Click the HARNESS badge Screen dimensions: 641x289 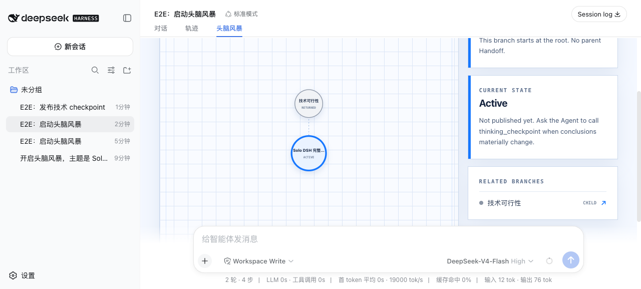(86, 18)
